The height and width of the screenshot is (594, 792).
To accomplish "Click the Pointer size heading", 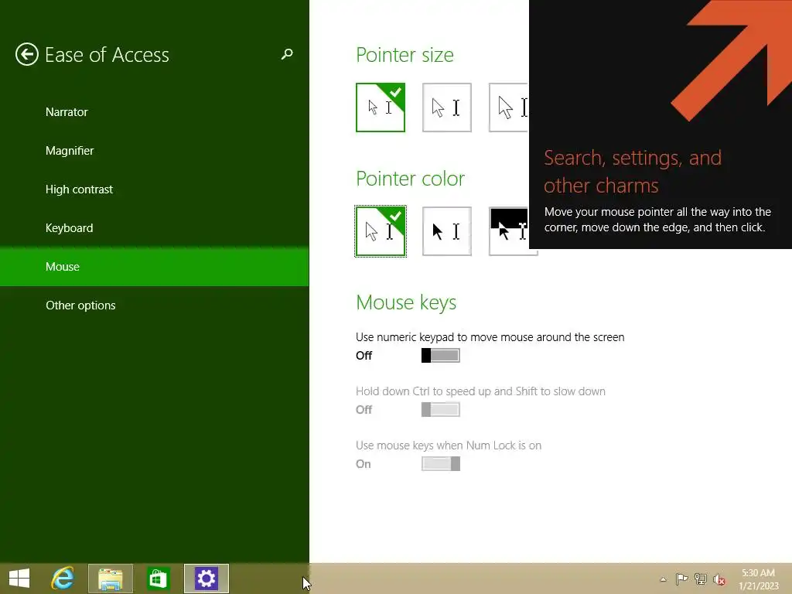I will [x=405, y=55].
